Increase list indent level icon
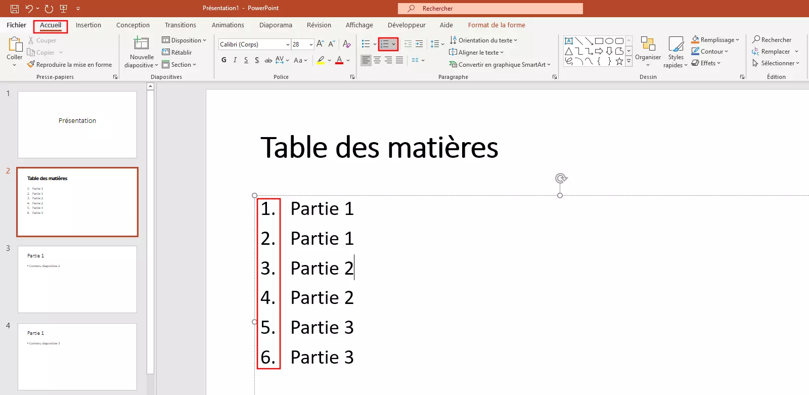 click(x=419, y=44)
